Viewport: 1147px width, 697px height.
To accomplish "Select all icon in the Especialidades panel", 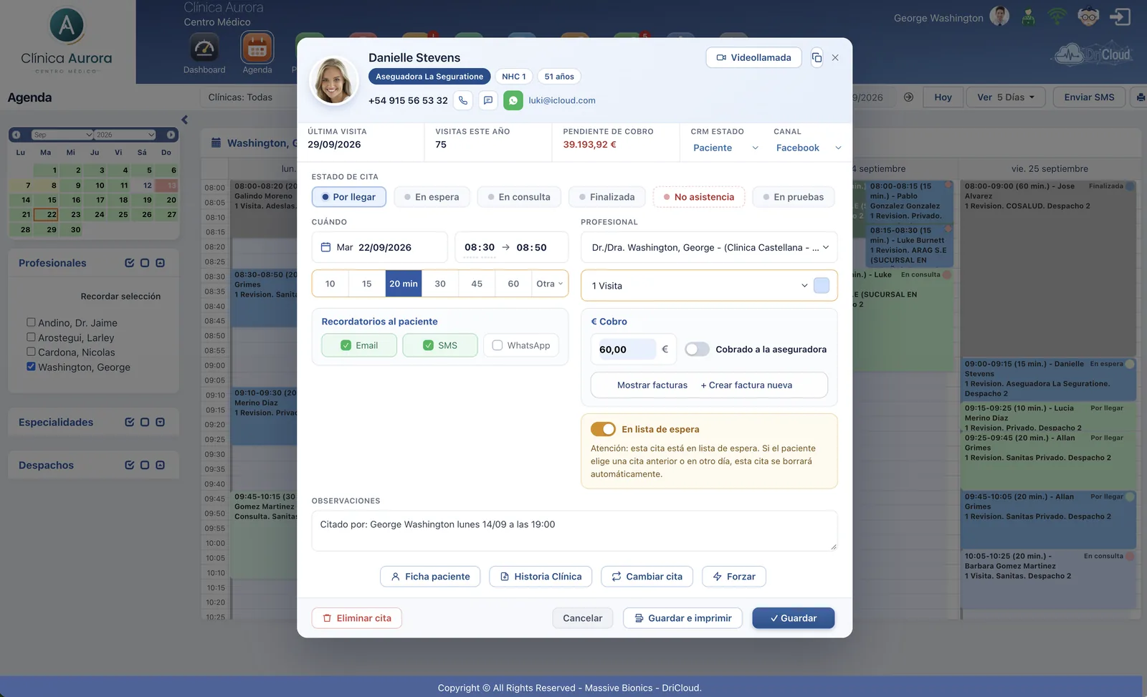I will point(130,422).
